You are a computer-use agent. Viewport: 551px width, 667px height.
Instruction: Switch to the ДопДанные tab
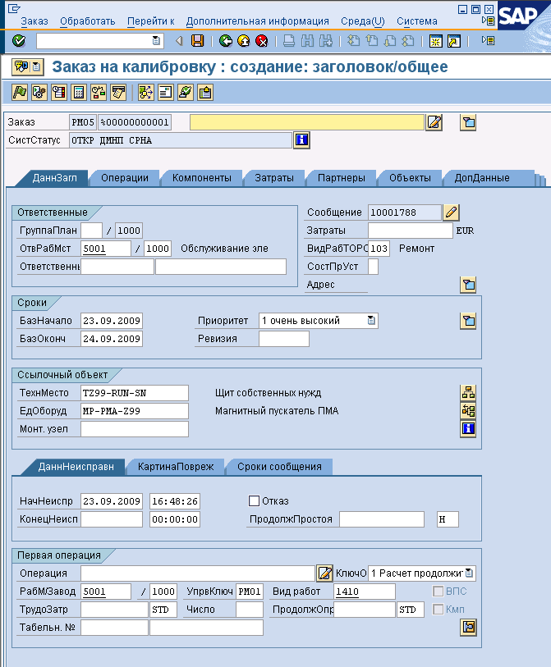click(x=482, y=178)
